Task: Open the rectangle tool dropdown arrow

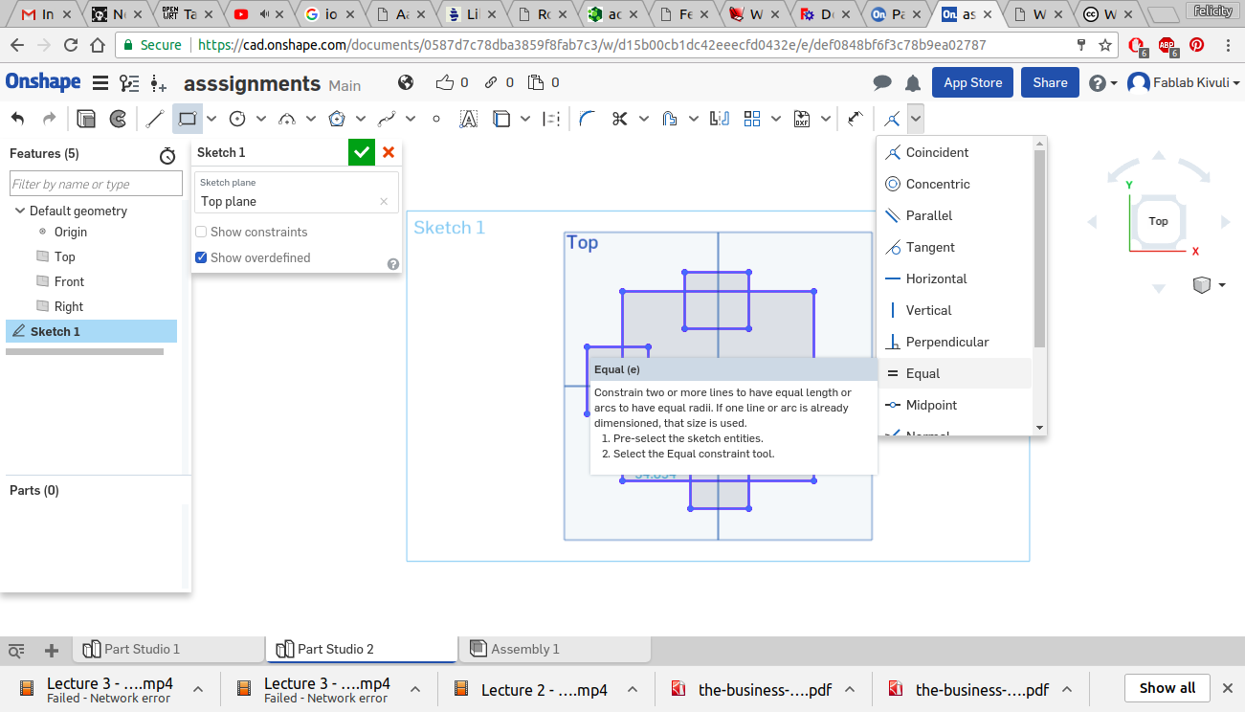Action: pos(211,119)
